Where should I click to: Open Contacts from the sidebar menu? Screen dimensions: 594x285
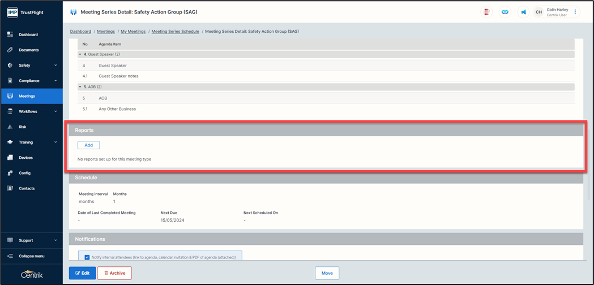tap(32, 188)
